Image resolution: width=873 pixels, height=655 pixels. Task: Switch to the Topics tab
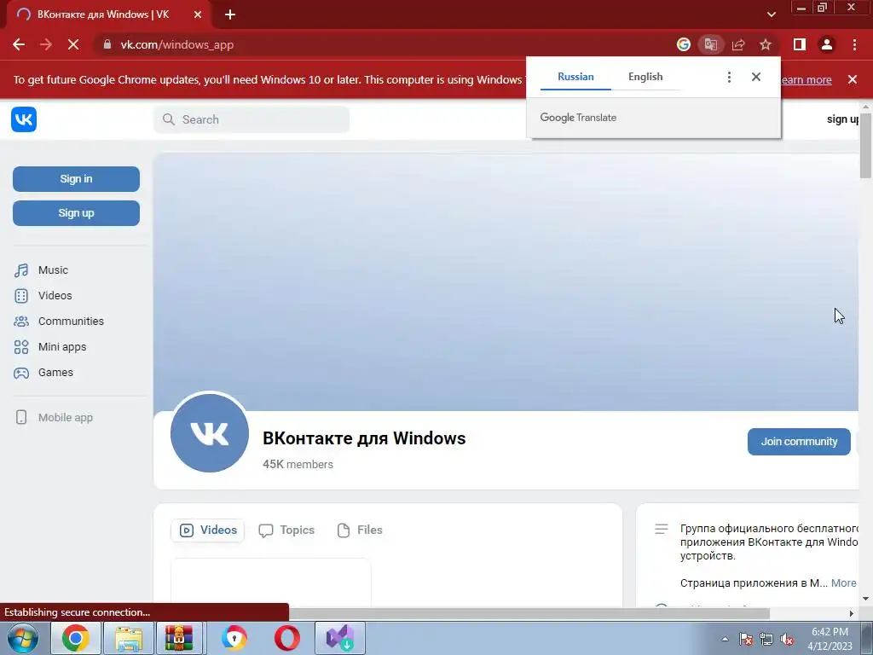click(x=286, y=530)
